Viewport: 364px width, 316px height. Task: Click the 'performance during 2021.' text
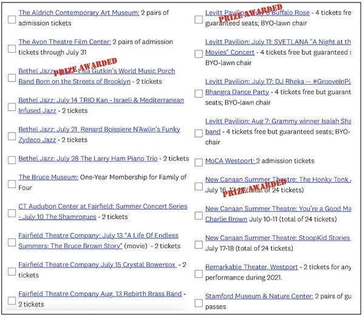(244, 277)
